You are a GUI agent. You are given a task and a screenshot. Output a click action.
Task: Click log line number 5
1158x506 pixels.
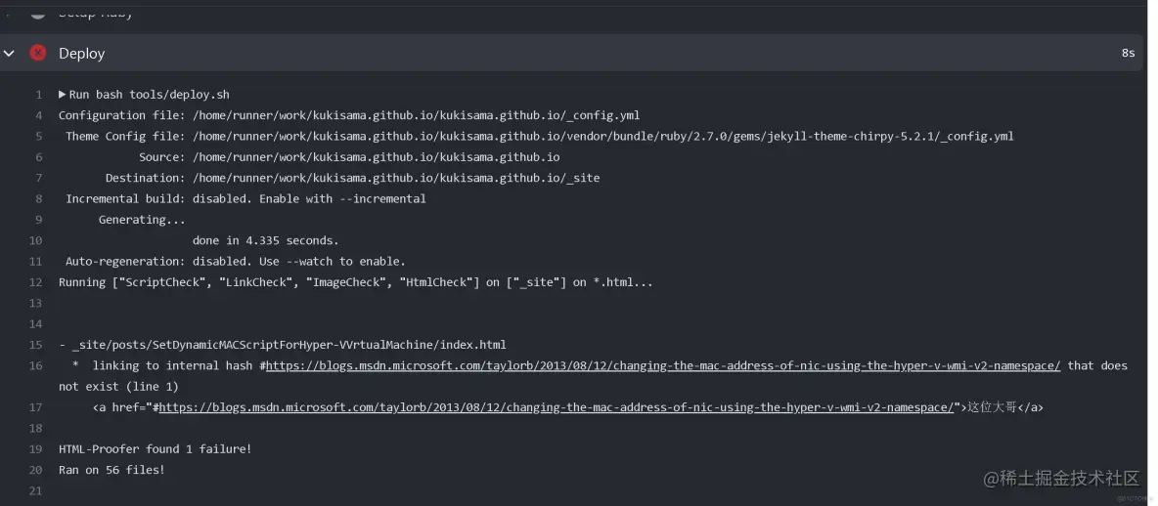pyautogui.click(x=38, y=137)
